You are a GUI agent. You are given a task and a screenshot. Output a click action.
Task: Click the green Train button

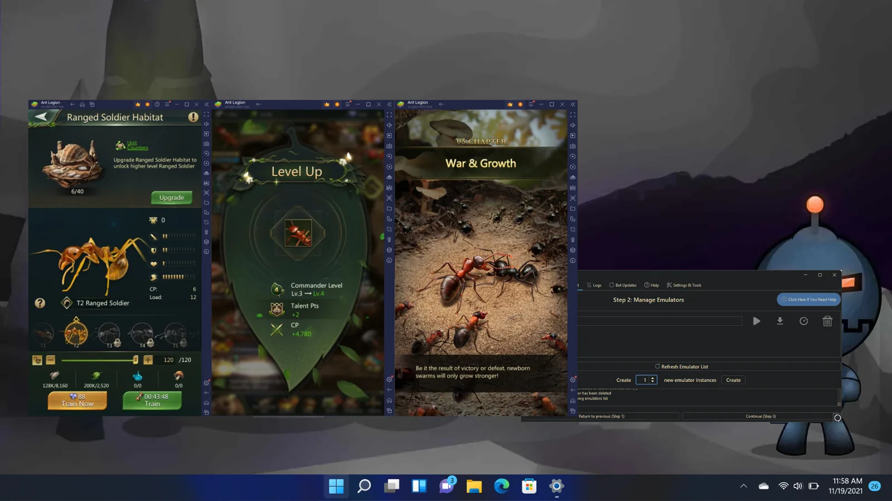pyautogui.click(x=152, y=400)
